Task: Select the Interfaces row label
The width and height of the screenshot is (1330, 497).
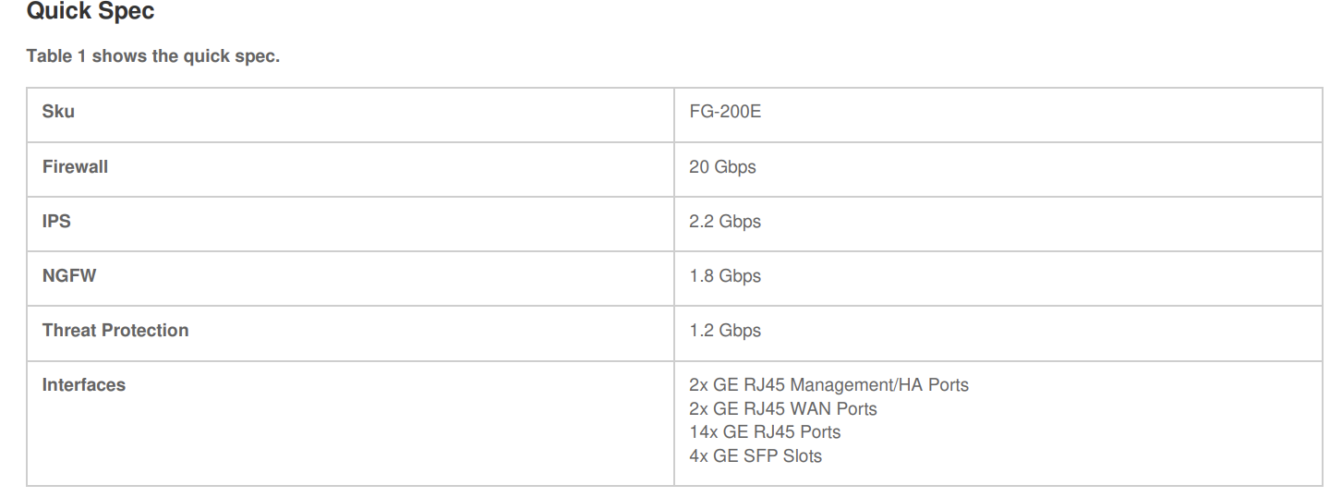Action: click(x=84, y=384)
